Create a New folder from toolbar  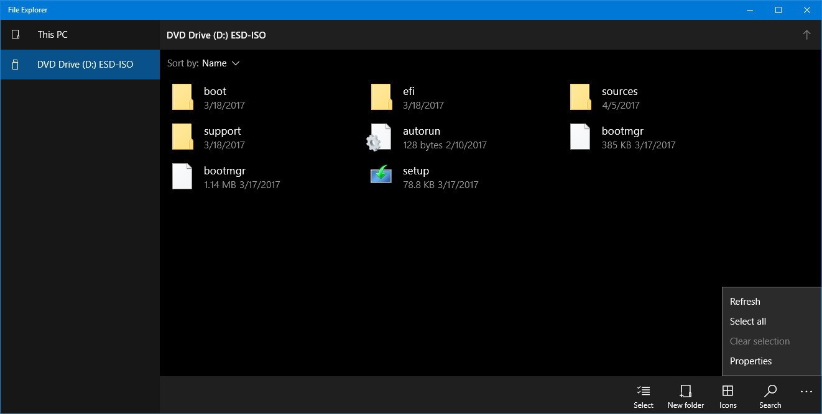click(686, 396)
